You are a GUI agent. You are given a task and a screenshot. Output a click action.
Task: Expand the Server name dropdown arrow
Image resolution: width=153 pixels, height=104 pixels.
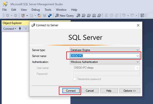(x=138, y=56)
